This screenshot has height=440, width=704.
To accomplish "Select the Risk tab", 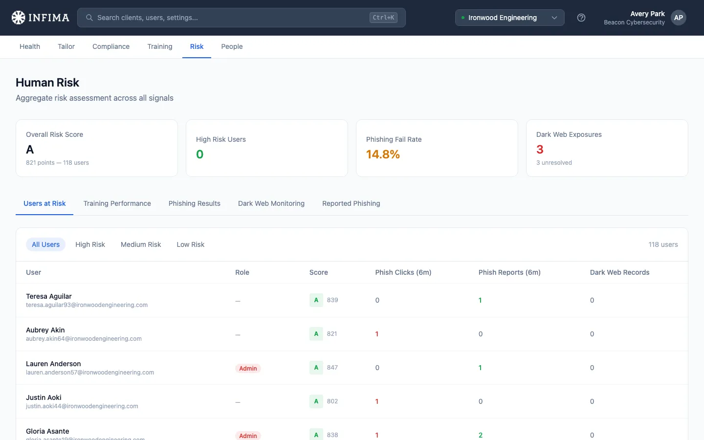I will 197,46.
